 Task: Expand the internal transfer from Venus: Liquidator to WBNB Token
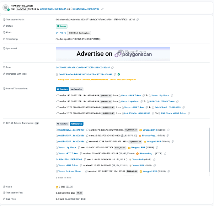pyautogui.click(x=56, y=102)
